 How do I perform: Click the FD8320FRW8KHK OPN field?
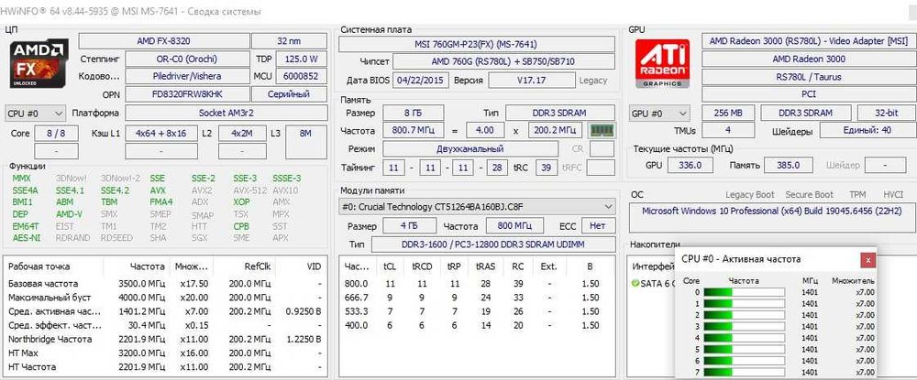point(186,94)
